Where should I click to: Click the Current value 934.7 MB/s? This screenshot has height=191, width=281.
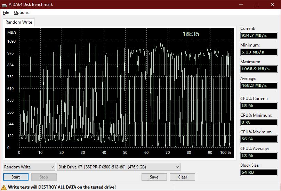[x=259, y=35]
